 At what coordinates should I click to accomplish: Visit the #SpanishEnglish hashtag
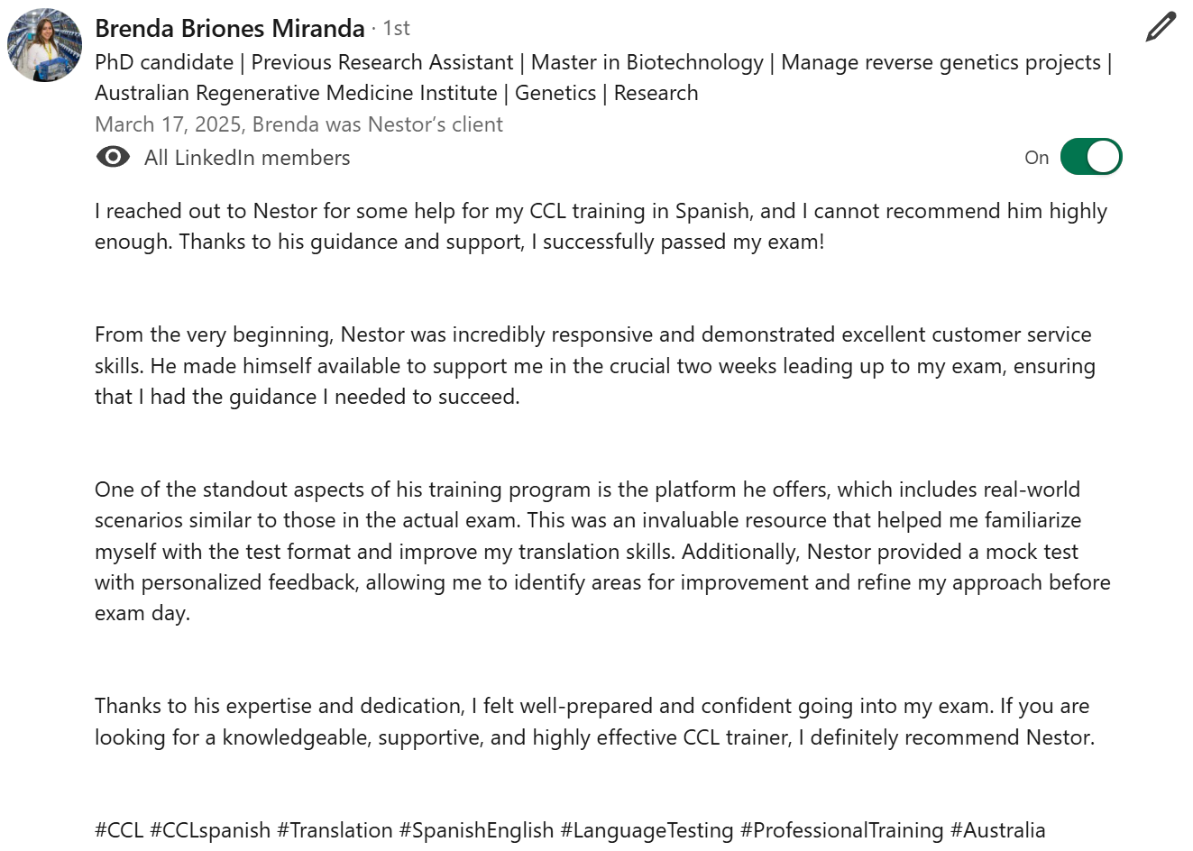[476, 830]
